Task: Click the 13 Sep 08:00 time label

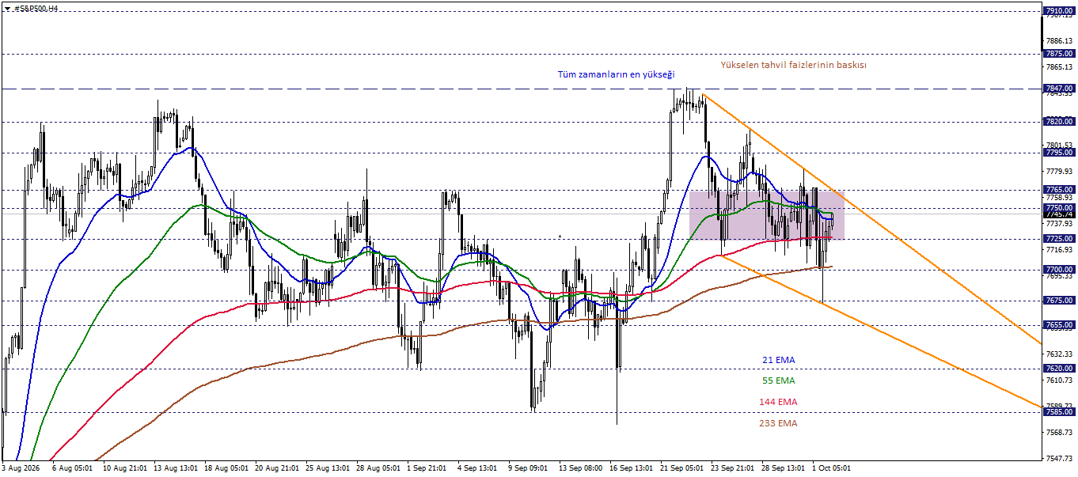Action: [581, 468]
